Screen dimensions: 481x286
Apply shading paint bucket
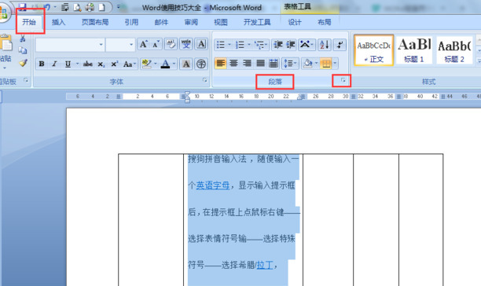click(x=307, y=64)
